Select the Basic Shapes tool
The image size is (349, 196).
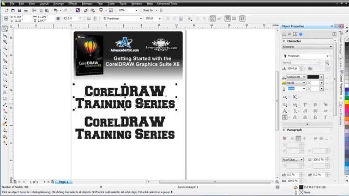coord(5,86)
